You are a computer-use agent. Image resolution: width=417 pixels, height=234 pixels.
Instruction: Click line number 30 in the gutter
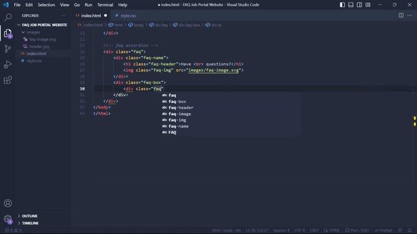tap(82, 89)
